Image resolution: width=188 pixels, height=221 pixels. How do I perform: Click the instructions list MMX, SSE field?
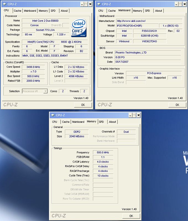[x=55, y=56]
